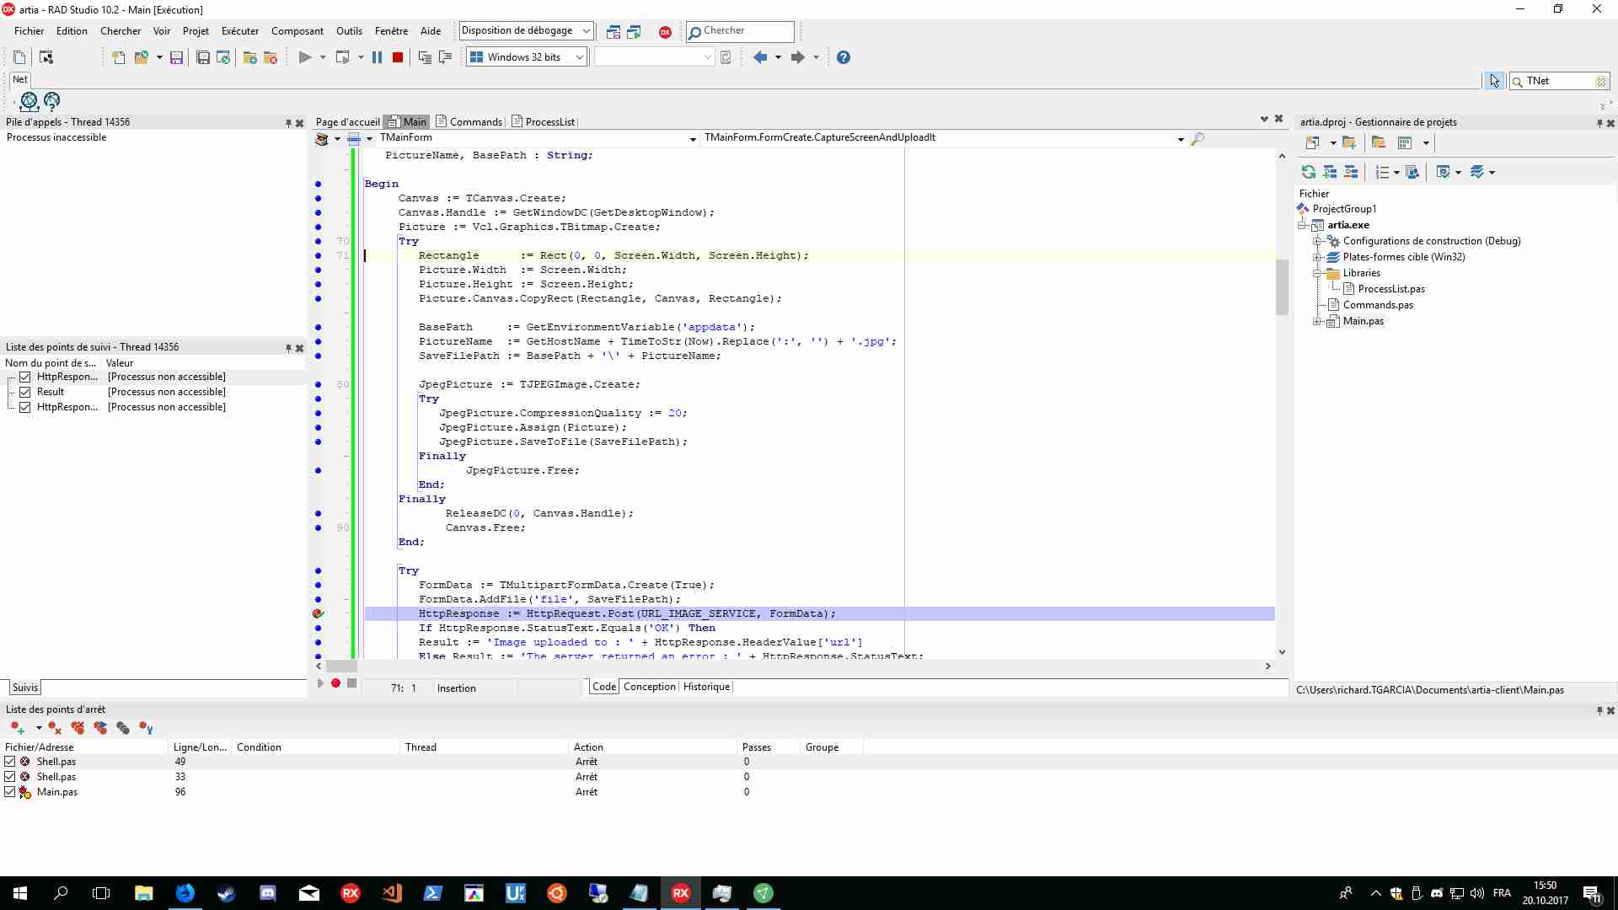Open the Exécuter menu
1618x910 pixels.
coord(240,31)
